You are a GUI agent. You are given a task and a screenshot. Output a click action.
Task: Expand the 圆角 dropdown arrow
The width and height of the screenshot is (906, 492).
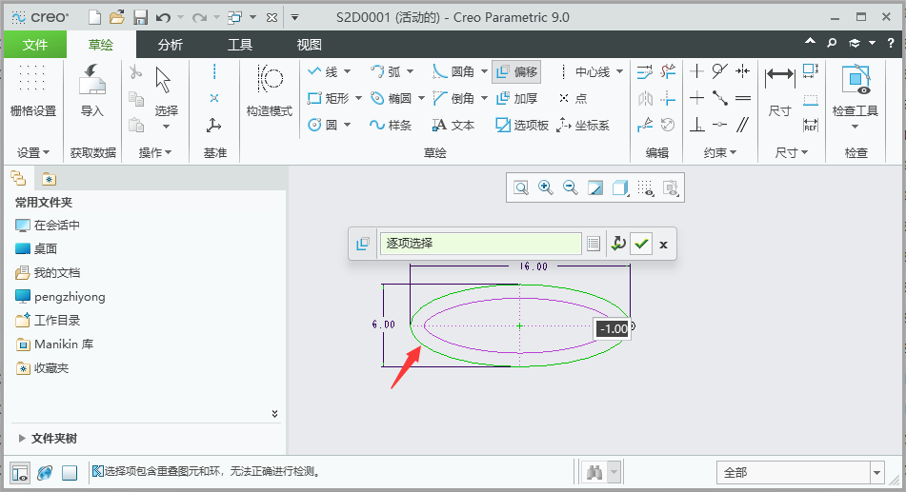(x=484, y=71)
